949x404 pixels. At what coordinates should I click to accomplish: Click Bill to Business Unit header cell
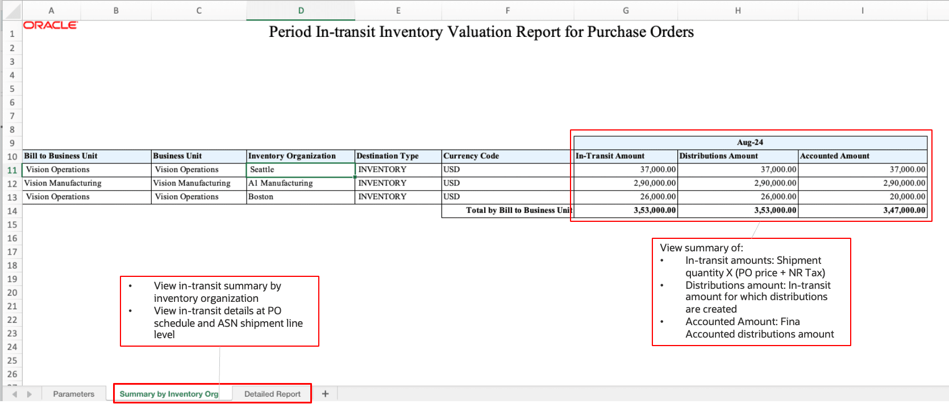(86, 156)
